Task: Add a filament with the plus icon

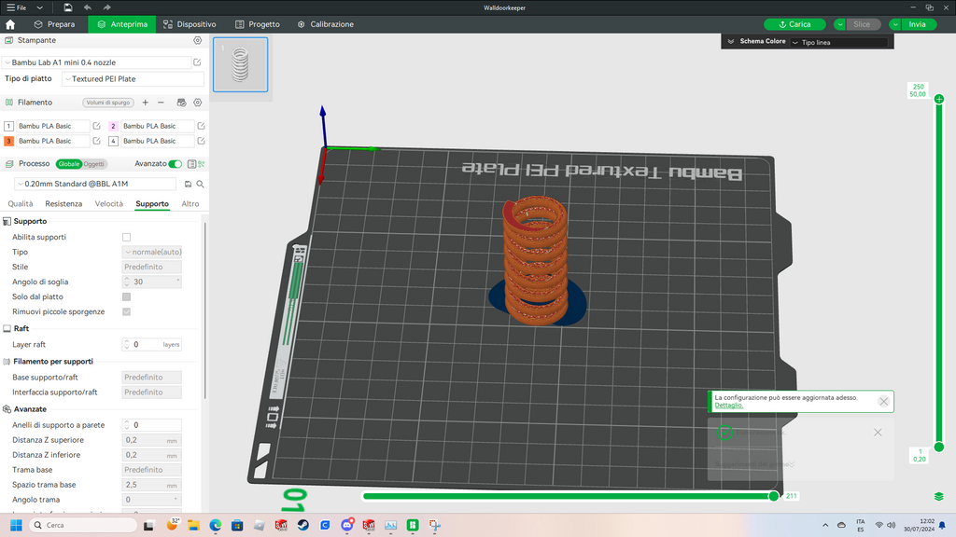Action: point(145,103)
